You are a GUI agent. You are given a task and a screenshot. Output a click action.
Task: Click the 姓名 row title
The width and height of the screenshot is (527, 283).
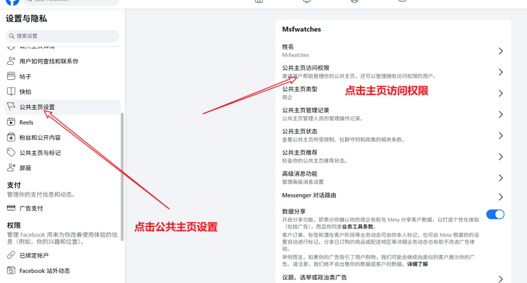click(288, 47)
